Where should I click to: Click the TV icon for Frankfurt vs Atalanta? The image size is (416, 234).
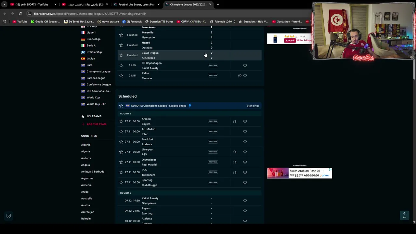[245, 142]
